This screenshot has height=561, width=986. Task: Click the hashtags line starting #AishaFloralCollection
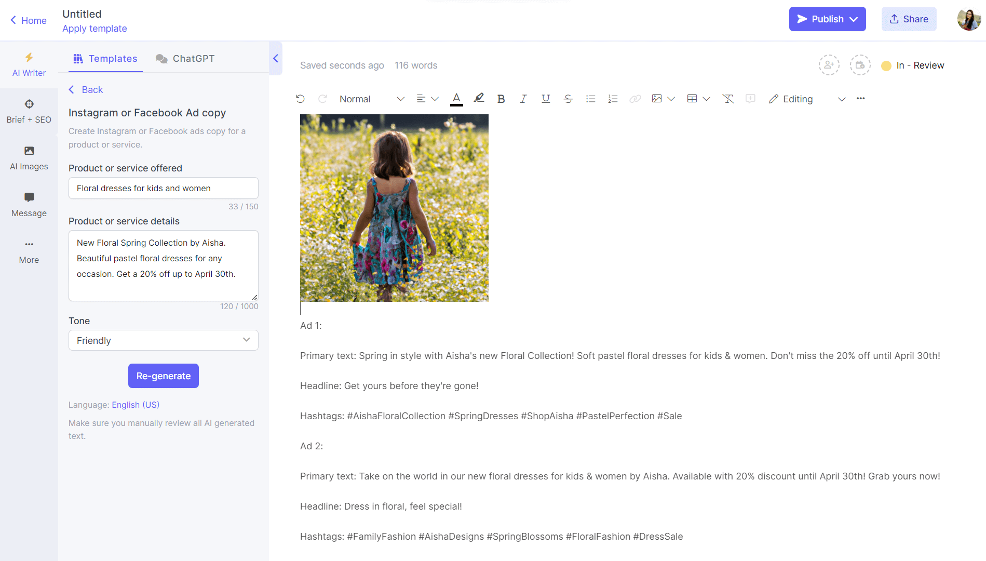pos(491,416)
